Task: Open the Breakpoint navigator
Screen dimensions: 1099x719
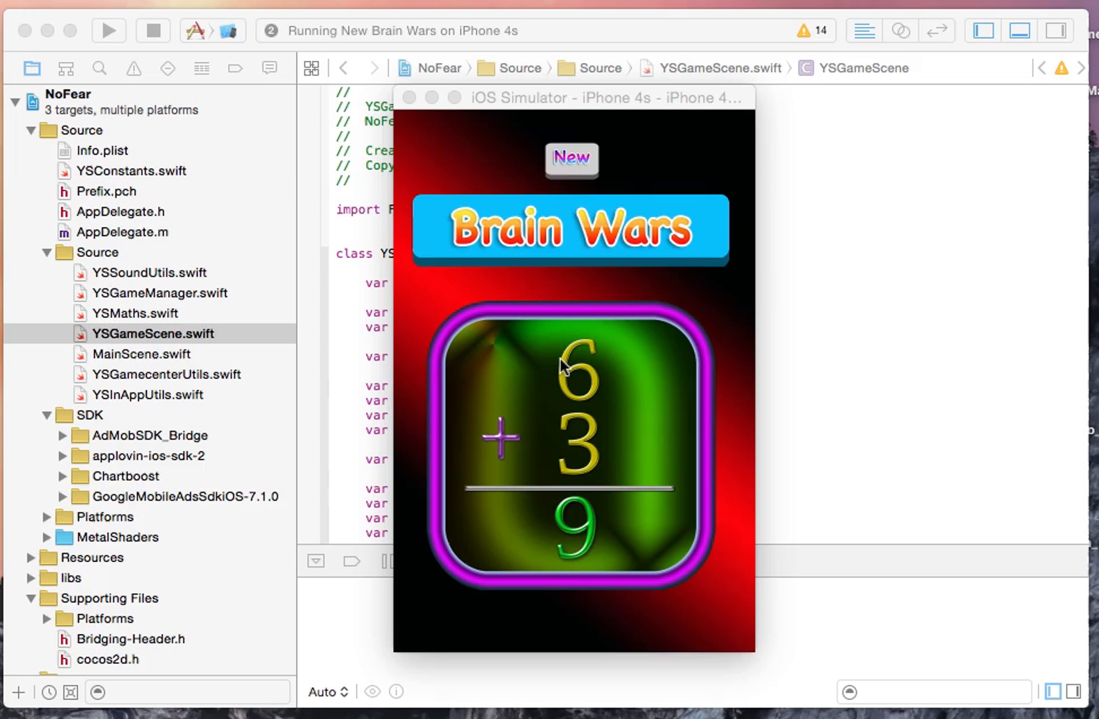Action: [x=235, y=68]
